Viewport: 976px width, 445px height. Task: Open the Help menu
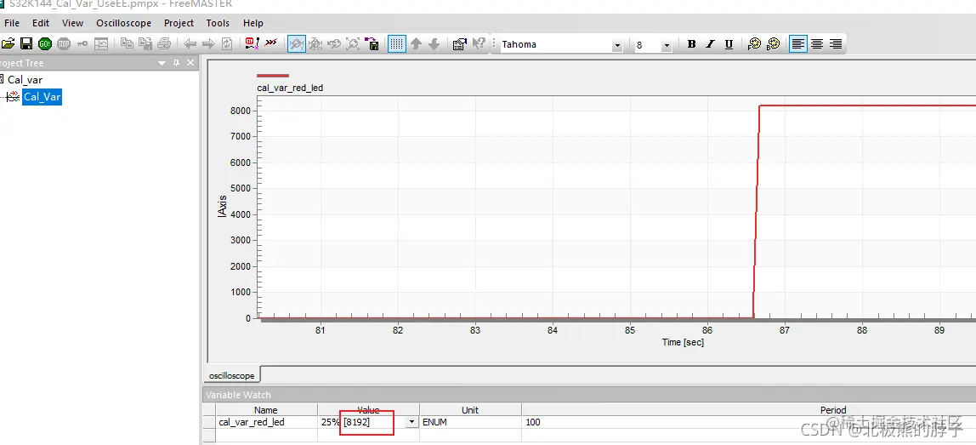(253, 23)
